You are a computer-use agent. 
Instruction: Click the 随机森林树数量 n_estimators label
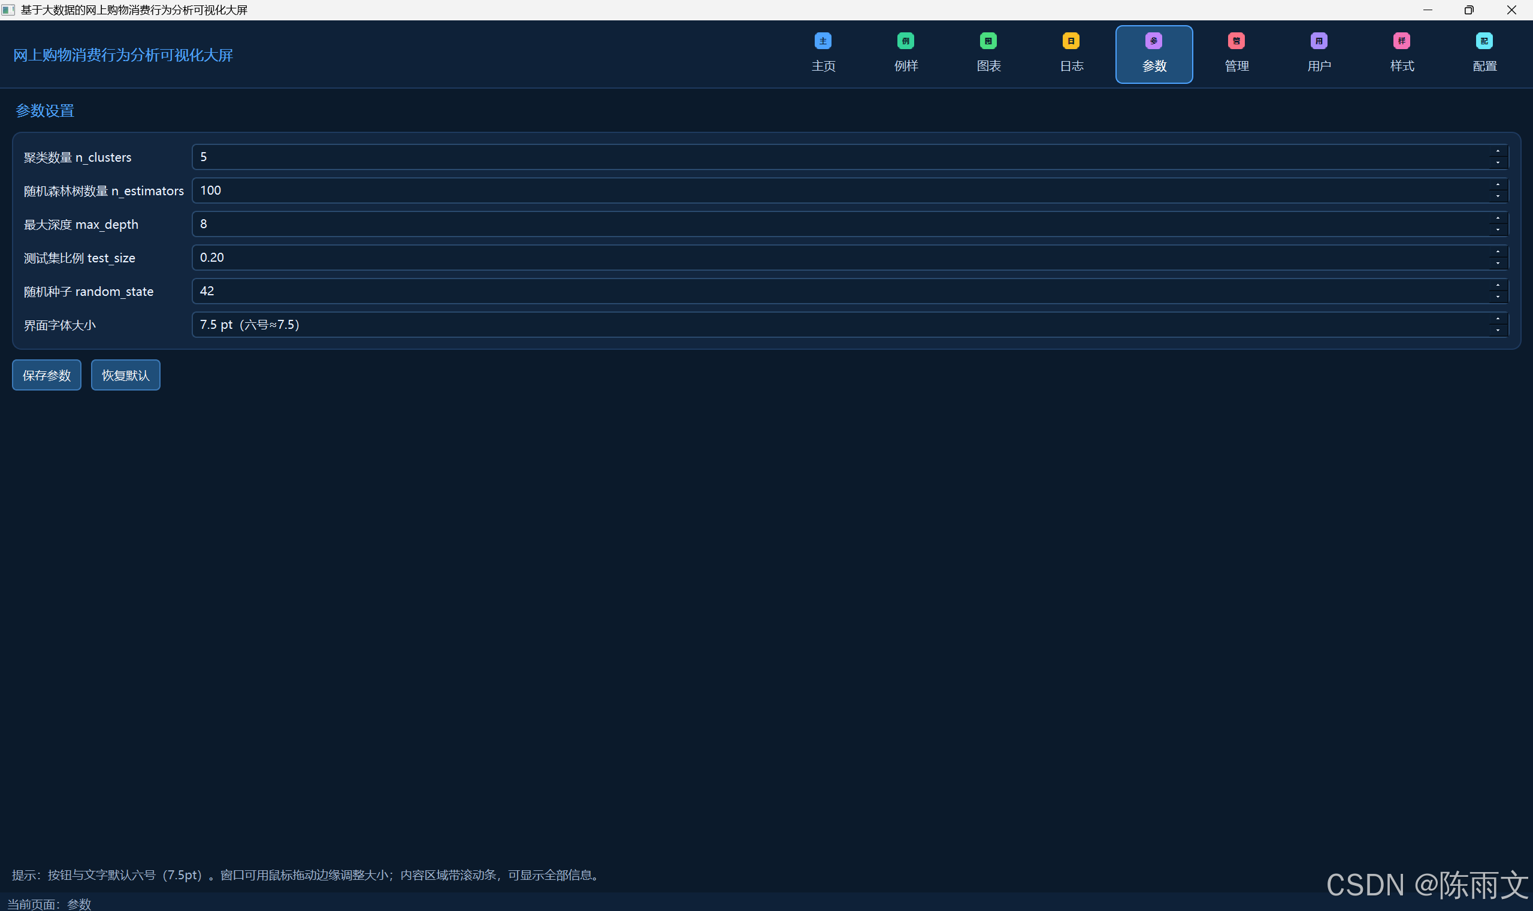(x=104, y=191)
